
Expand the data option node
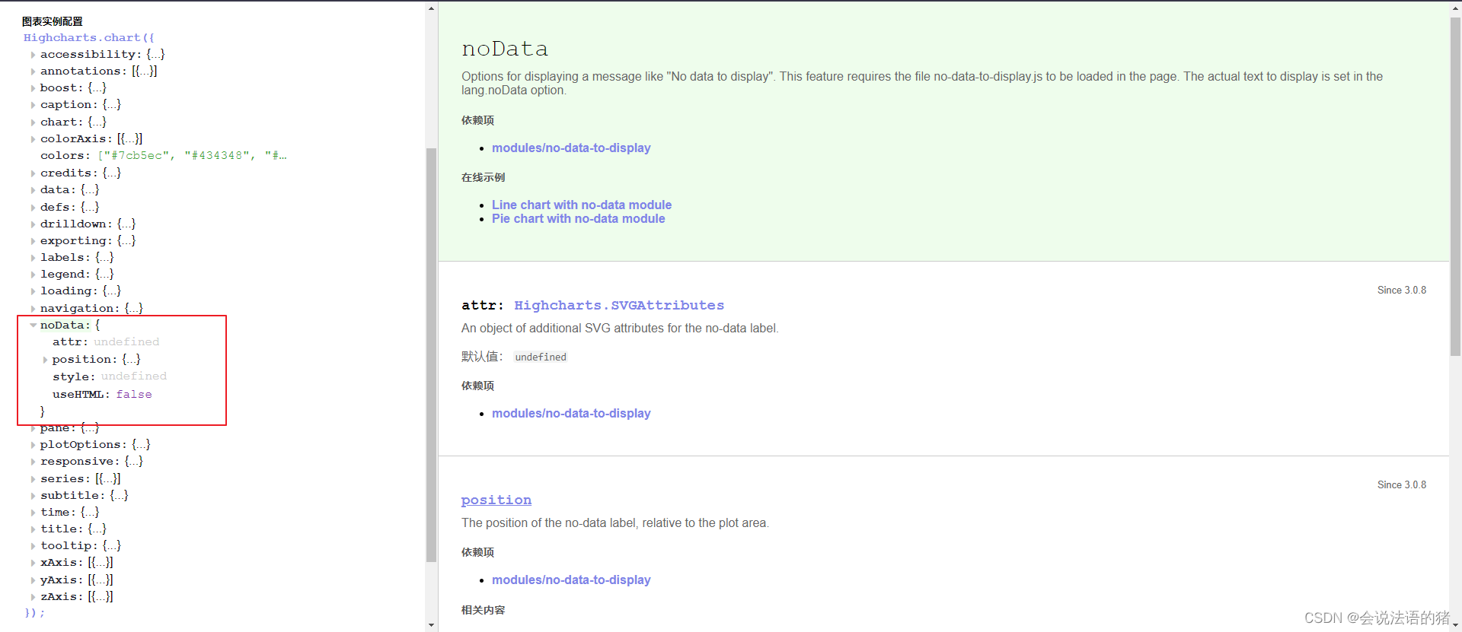coord(33,190)
